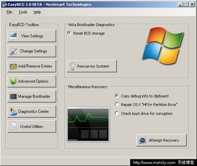The width and height of the screenshot is (197, 166).
Task: Open Advanced Options label
Action: tap(33, 81)
